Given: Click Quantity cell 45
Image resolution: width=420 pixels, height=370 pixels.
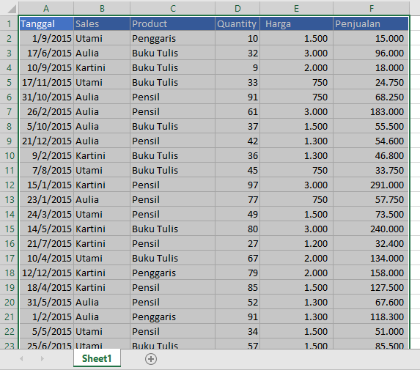Looking at the screenshot, I should point(237,170).
